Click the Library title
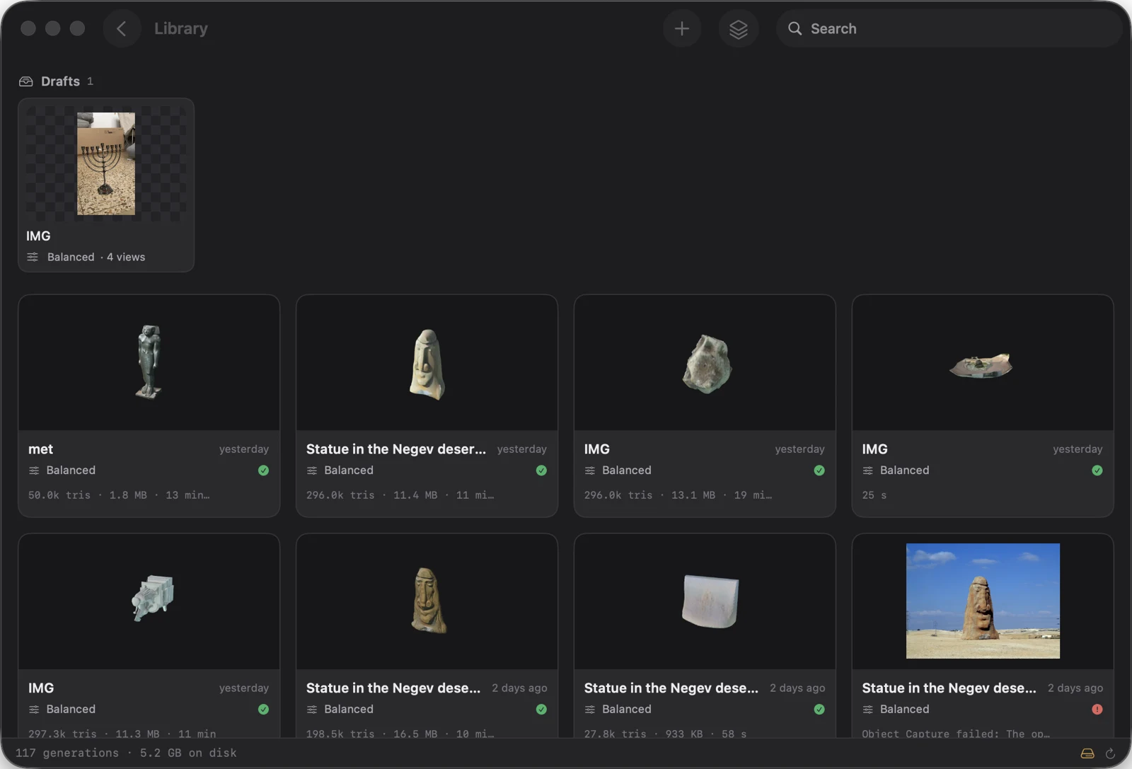This screenshot has height=769, width=1132. click(x=181, y=28)
